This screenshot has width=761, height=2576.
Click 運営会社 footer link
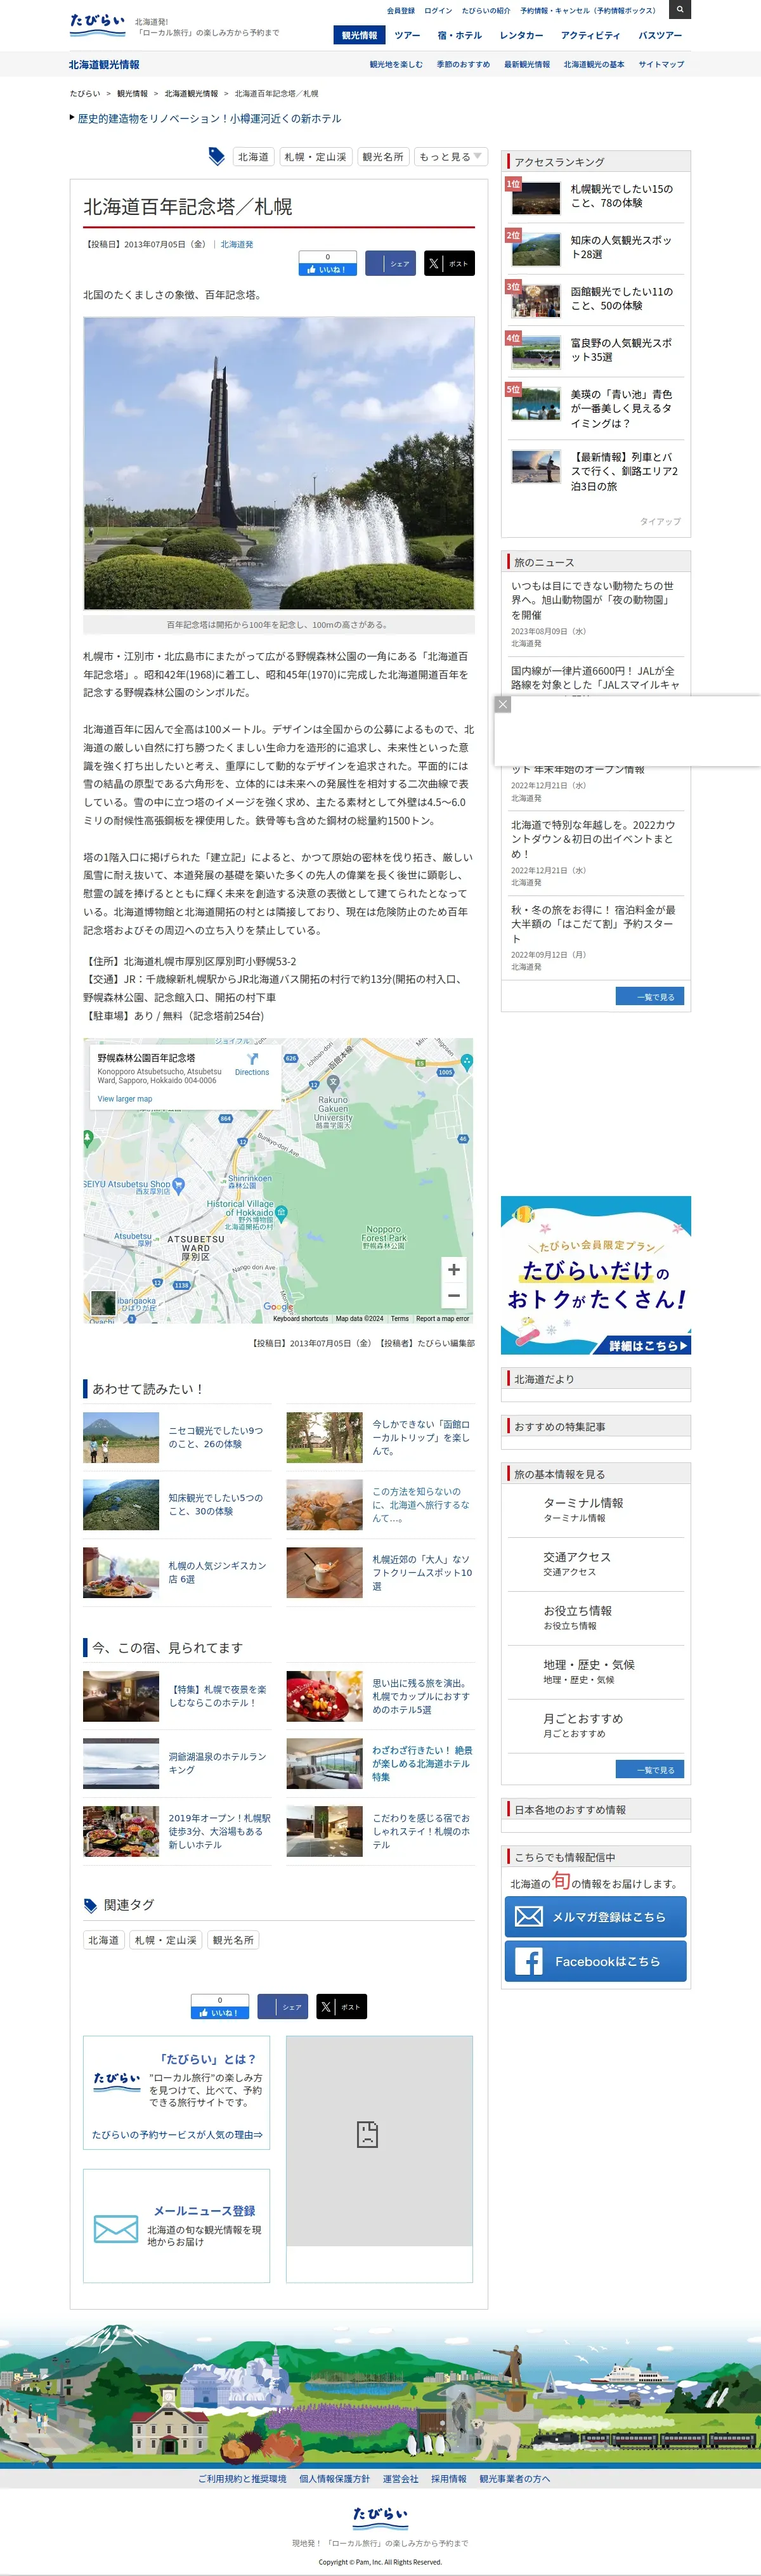pyautogui.click(x=400, y=2479)
